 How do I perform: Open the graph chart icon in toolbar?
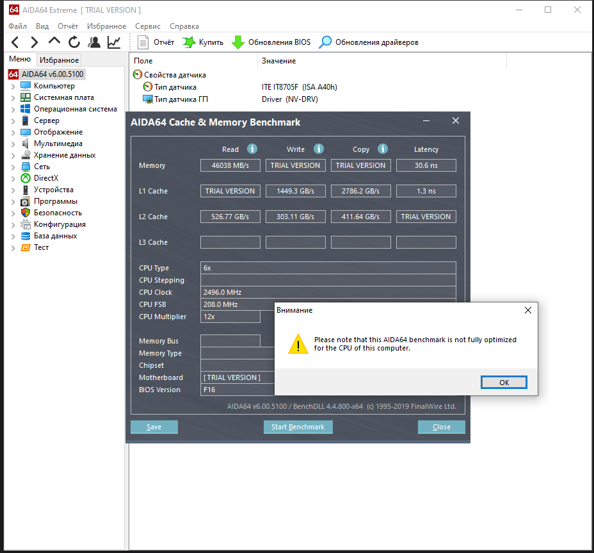(x=114, y=42)
